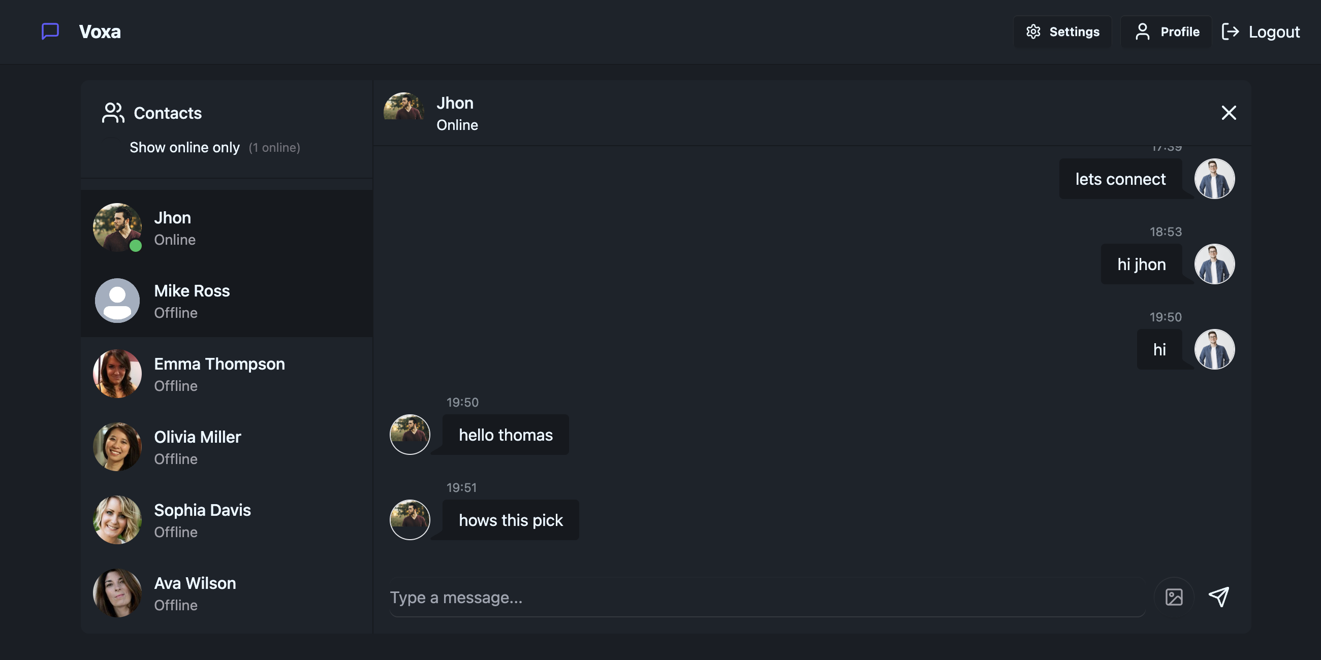Image resolution: width=1321 pixels, height=660 pixels.
Task: Click the Profile button in the header
Action: [1166, 31]
